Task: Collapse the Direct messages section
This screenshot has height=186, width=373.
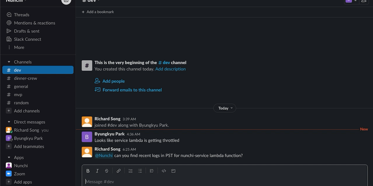Action: (x=9, y=122)
